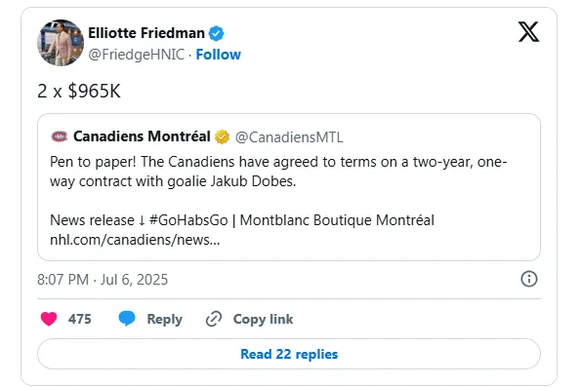Click the chain copy link icon
This screenshot has width=581, height=387.
214,319
